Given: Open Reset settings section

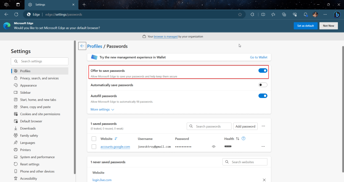Looking at the screenshot, I should click(40, 164).
